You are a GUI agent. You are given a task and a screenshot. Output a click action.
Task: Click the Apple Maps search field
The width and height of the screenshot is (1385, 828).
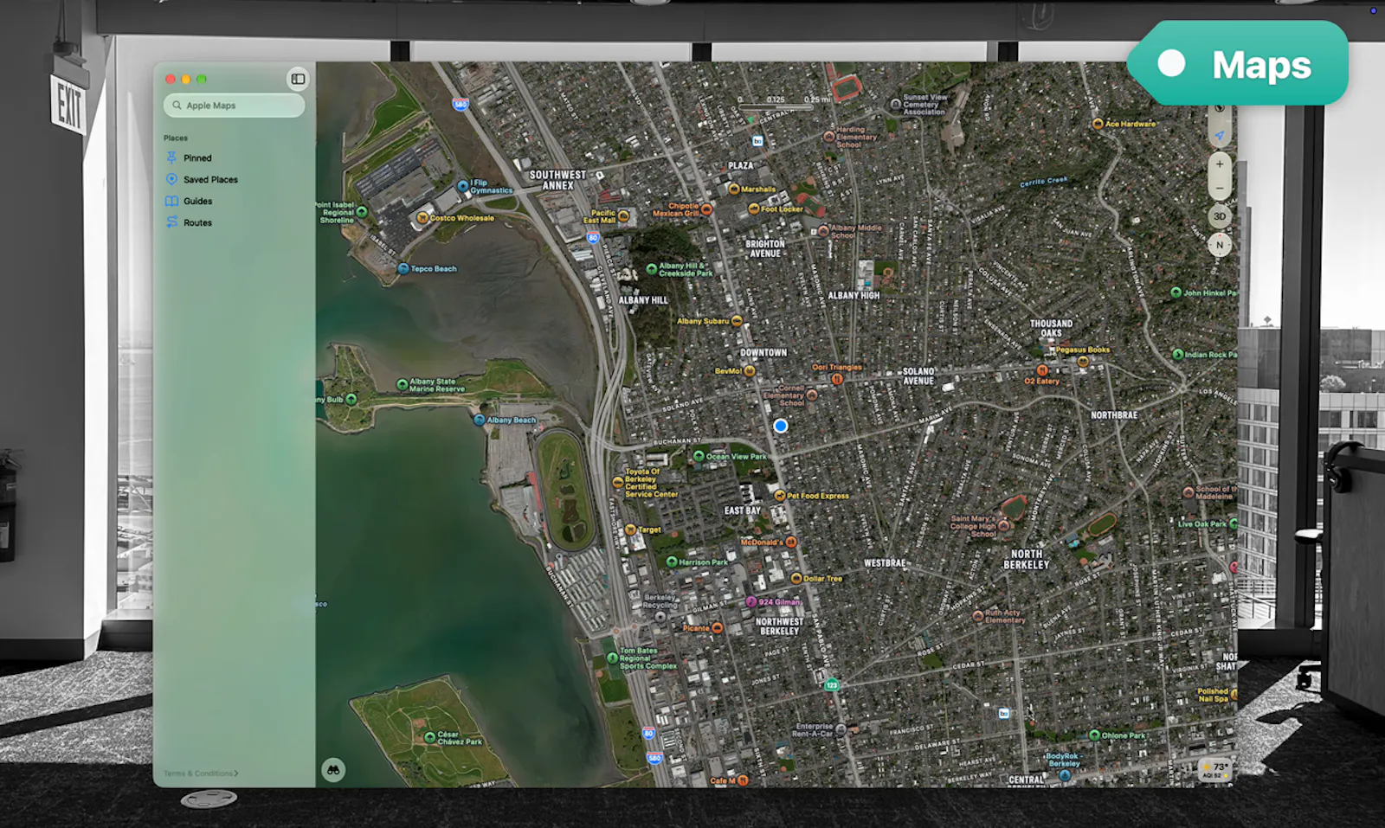235,106
